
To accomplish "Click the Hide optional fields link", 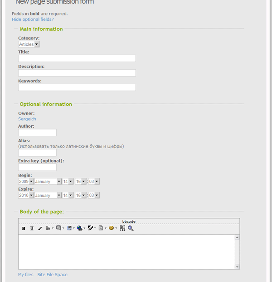I will 33,19.
